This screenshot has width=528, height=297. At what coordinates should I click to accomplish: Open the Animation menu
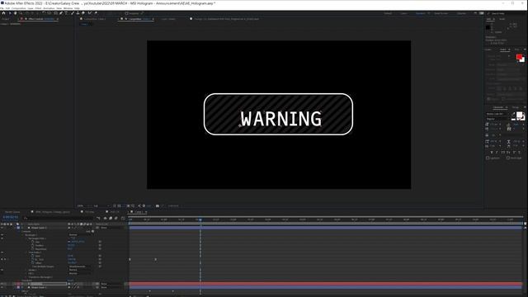[x=49, y=8]
